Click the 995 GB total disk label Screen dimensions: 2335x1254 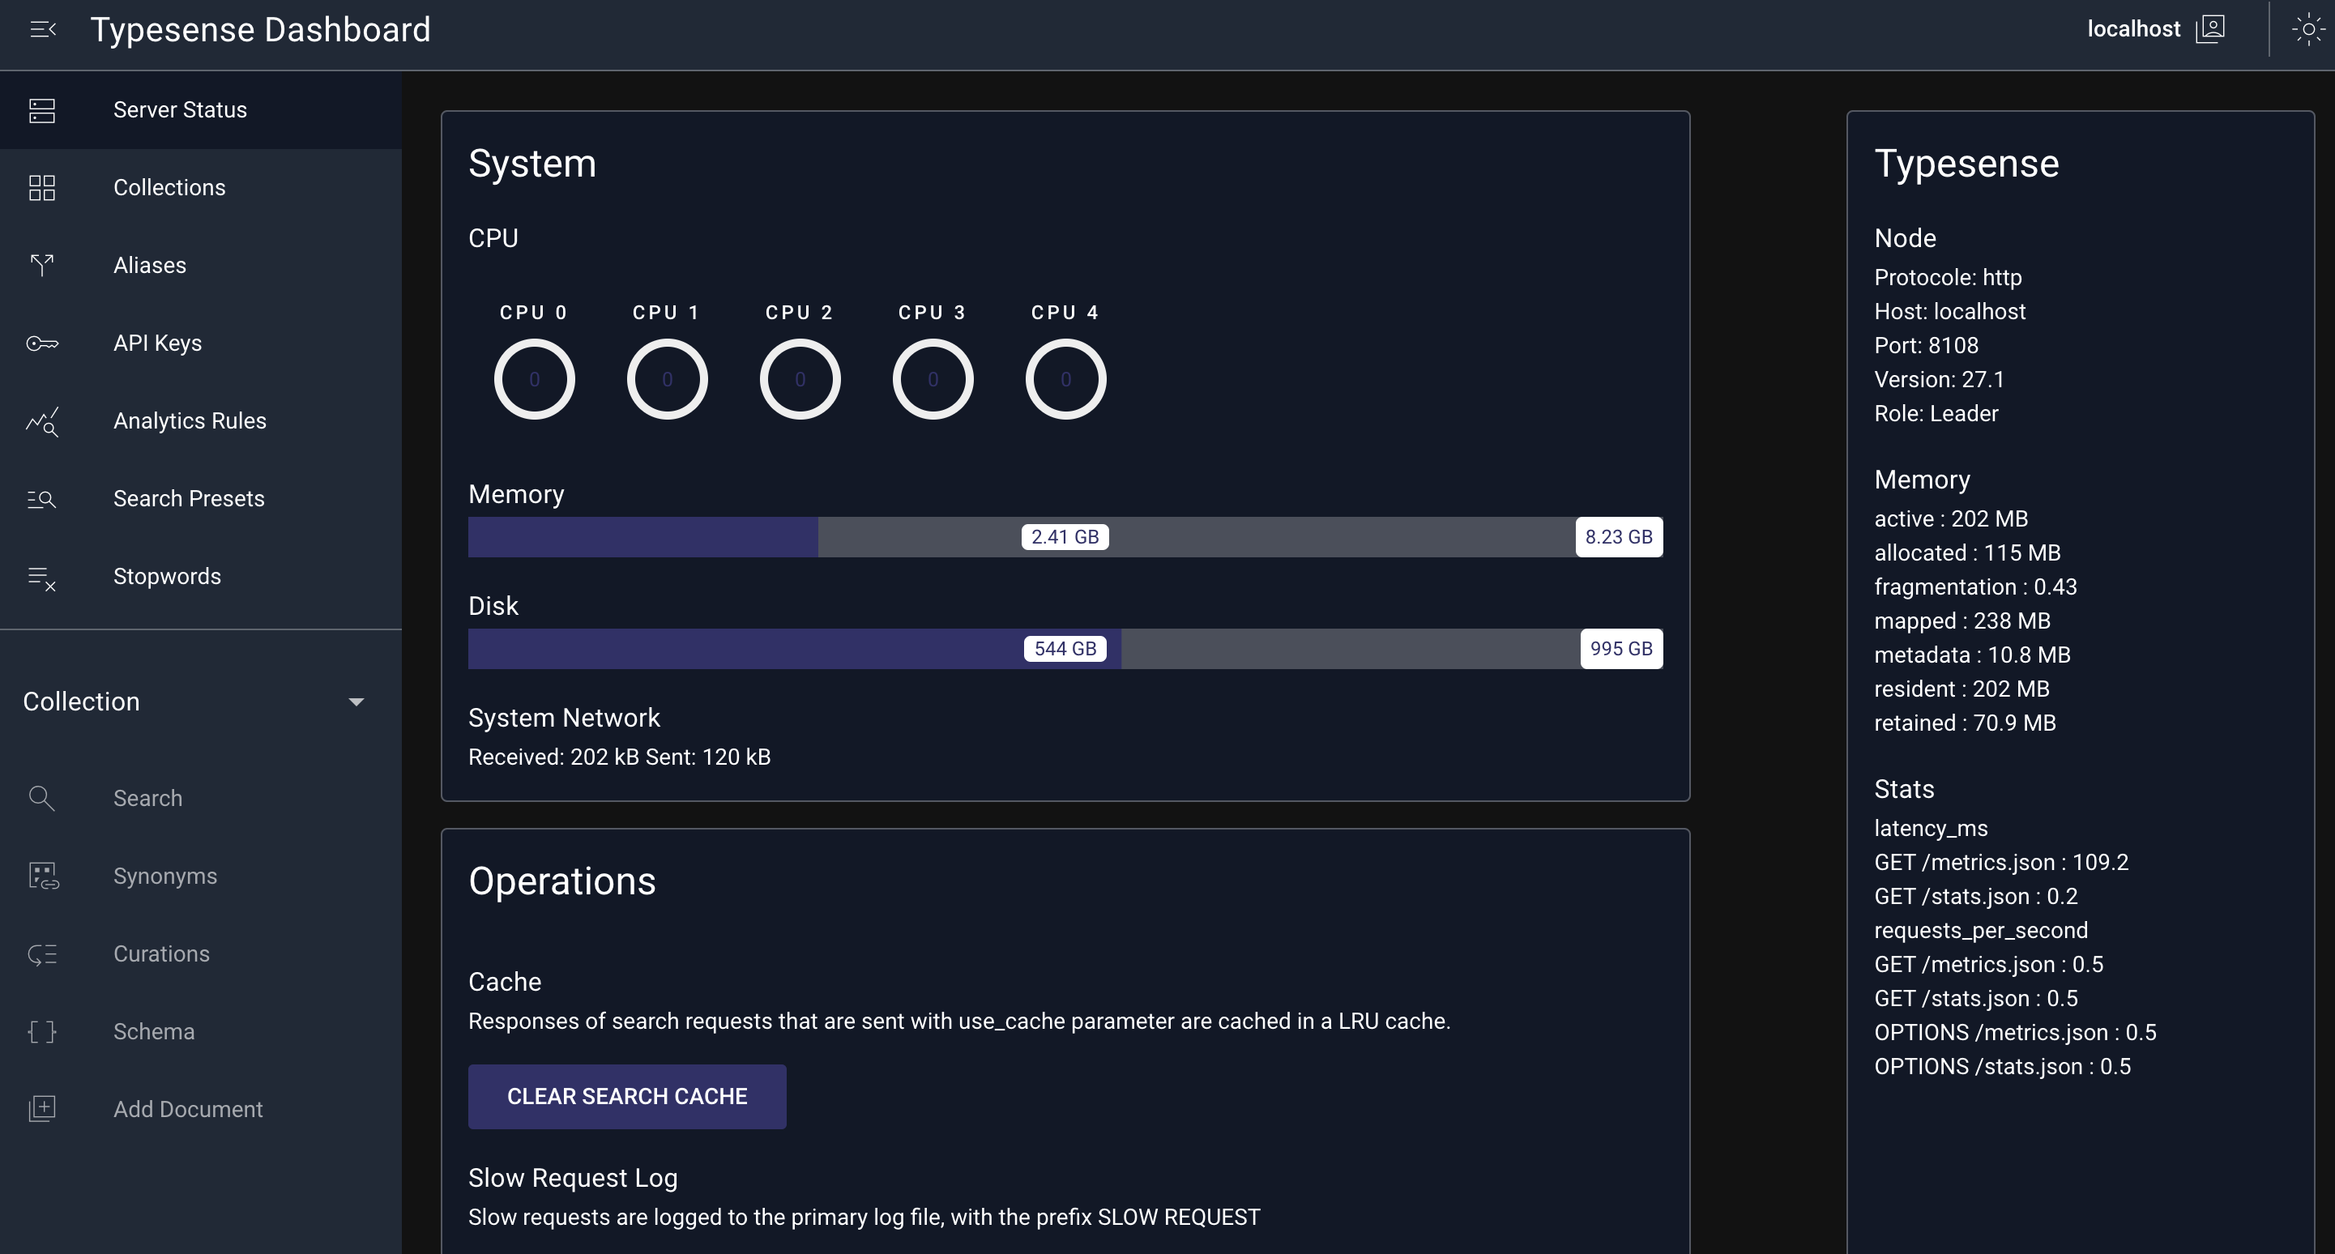[x=1620, y=649]
